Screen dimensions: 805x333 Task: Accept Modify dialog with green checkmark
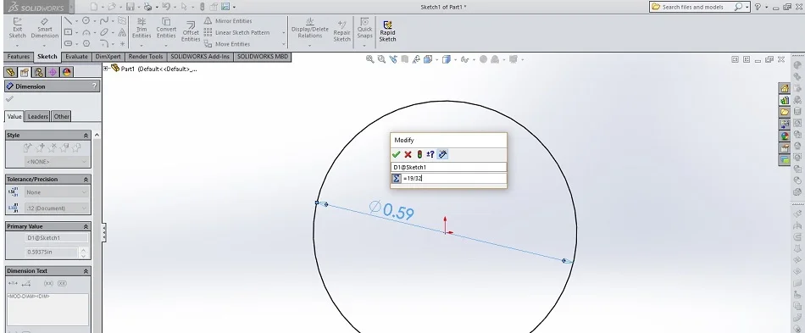click(x=396, y=154)
